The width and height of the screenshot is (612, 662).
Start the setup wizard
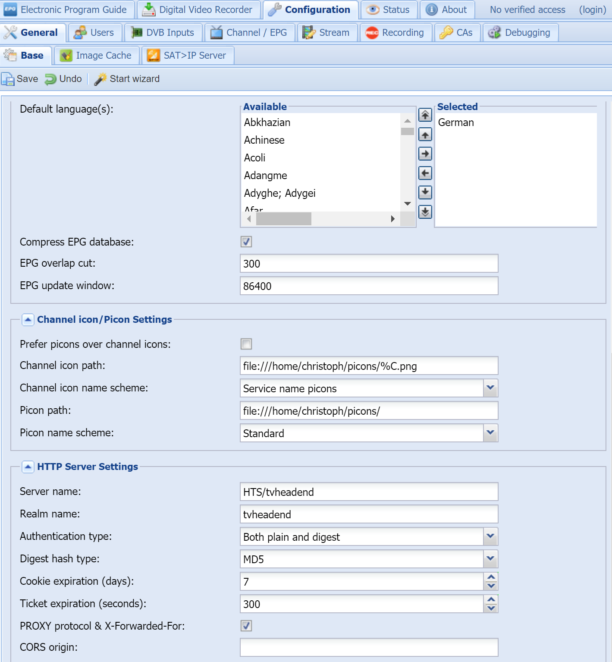click(x=127, y=79)
